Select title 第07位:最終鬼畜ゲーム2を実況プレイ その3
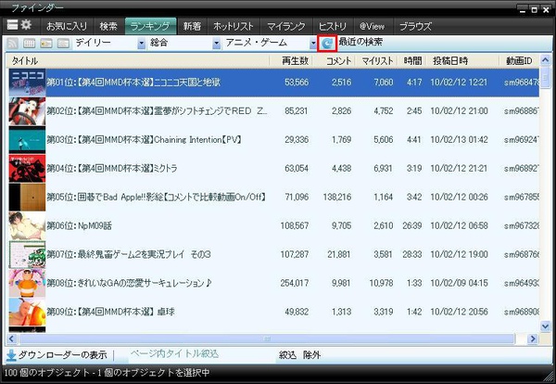This screenshot has height=384, width=556. (x=129, y=254)
